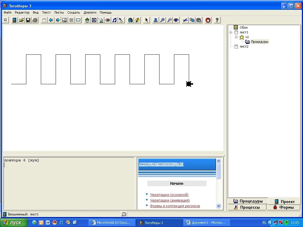Viewport: 303px width, 227px height.
Task: Create a new turtle with the turtle icon
Action: [x=87, y=20]
